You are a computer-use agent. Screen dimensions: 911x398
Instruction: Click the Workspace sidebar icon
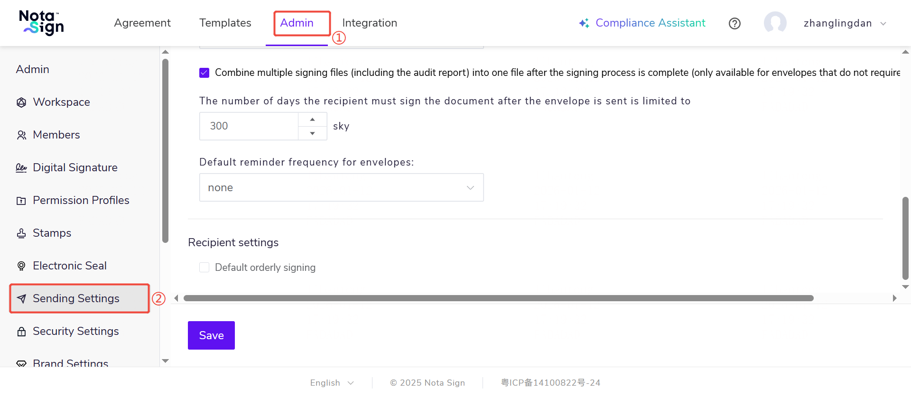click(21, 102)
